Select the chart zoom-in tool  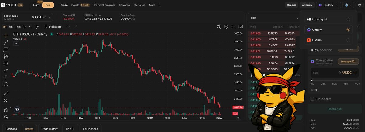[x=6, y=100]
